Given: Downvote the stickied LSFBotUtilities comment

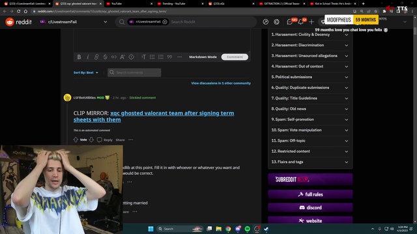Looking at the screenshot, I should [91, 140].
